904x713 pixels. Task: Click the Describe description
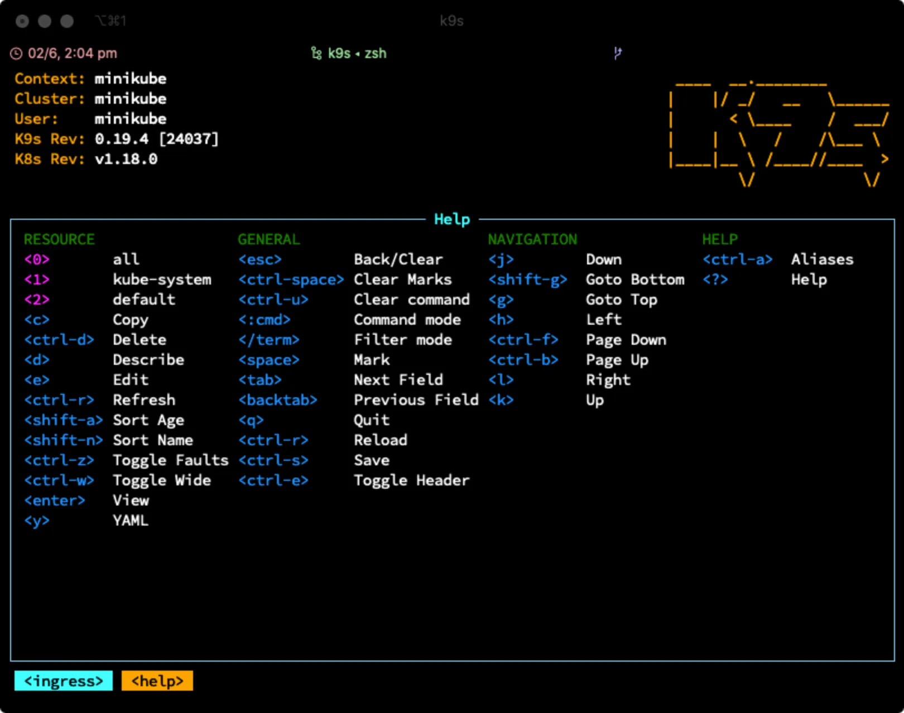(x=148, y=360)
